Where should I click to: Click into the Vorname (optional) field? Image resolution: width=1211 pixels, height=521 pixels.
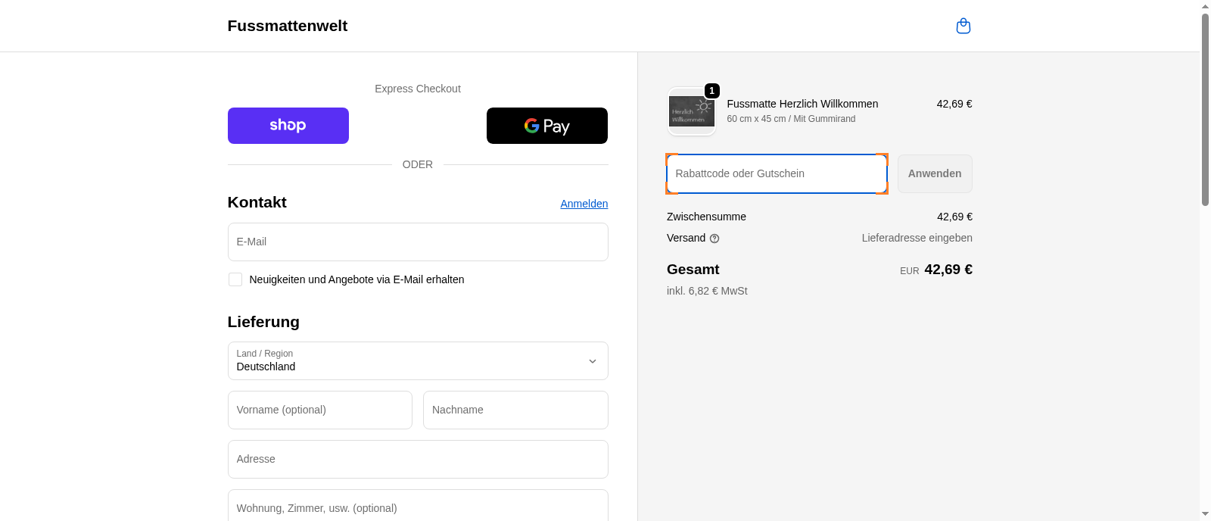pyautogui.click(x=319, y=410)
